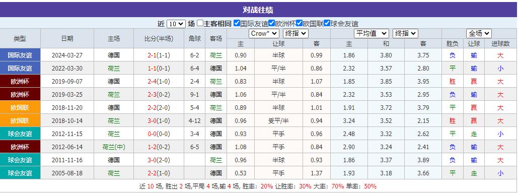Click the score 0-0(0-0)
This screenshot has height=193, width=518.
[x=159, y=134]
